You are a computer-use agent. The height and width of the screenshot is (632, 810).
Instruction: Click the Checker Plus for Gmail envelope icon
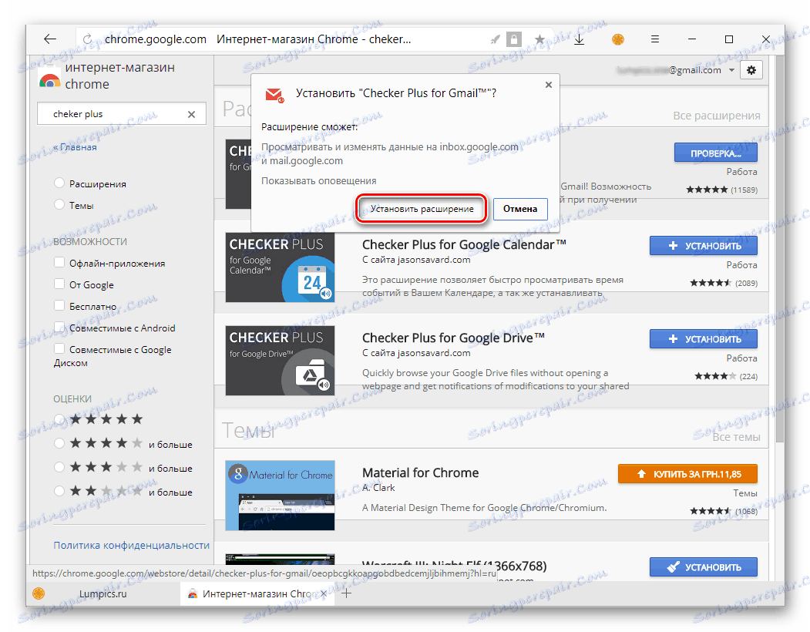click(274, 95)
